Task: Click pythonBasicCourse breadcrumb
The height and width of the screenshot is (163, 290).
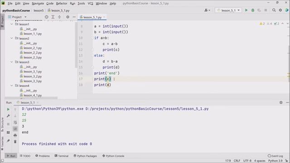Action: pos(16,10)
